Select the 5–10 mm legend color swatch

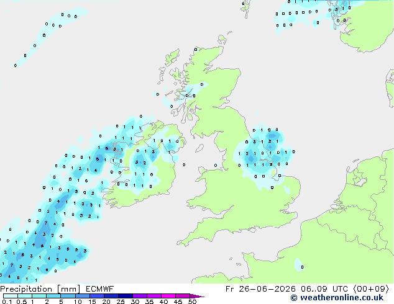[x=68, y=296]
